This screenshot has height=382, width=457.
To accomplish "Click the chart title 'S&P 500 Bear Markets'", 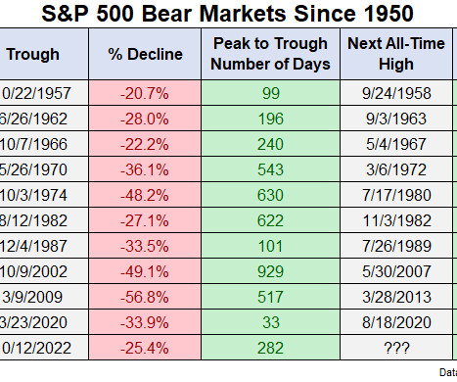I will point(165,14).
